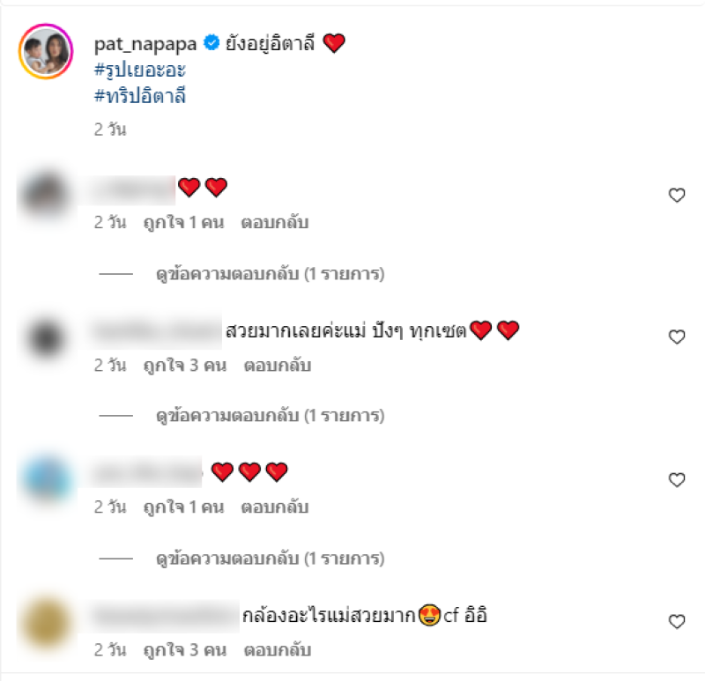Open hashtag #รูปเยอะอะ

140,70
